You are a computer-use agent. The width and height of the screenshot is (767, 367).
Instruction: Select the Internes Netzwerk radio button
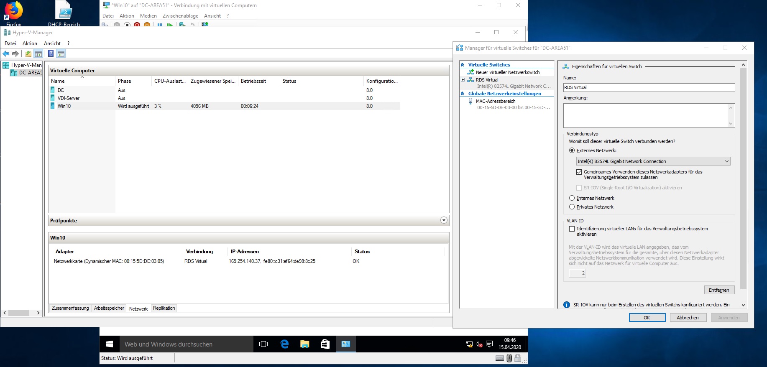572,198
